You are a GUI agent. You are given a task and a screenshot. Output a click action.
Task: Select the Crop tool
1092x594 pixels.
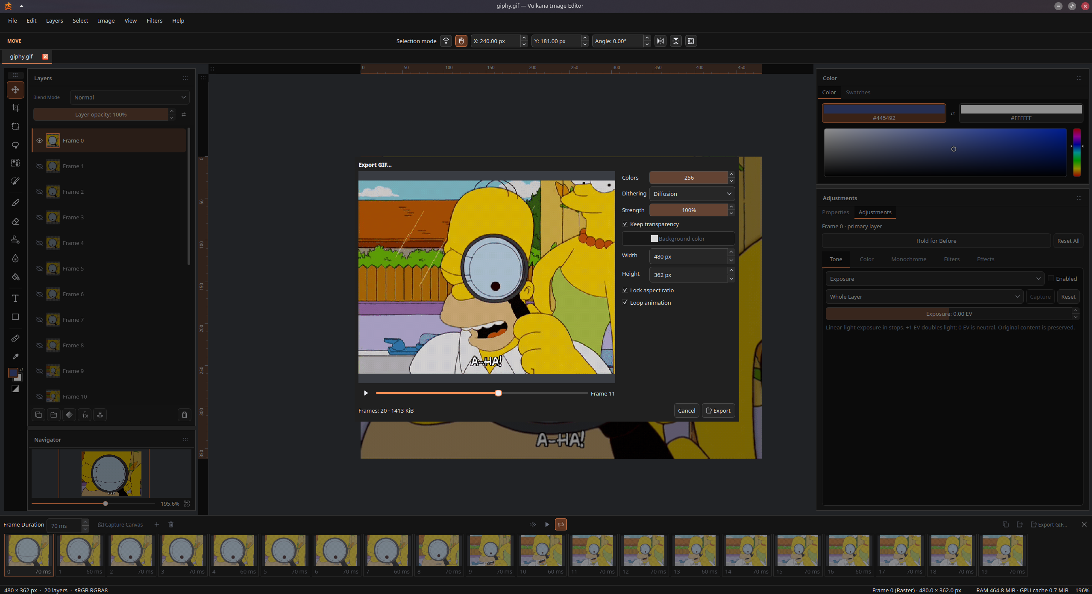tap(15, 108)
